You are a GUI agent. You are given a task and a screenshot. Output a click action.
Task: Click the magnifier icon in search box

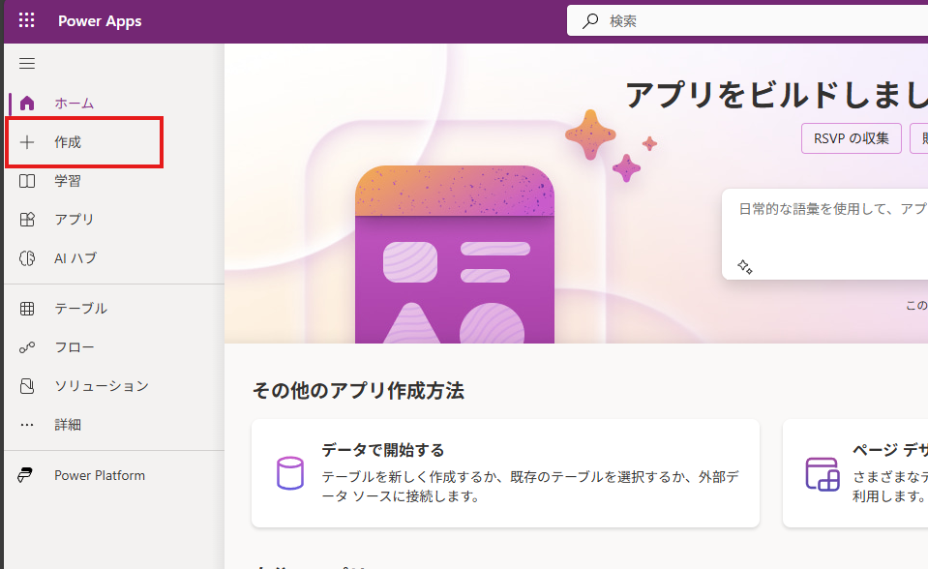[590, 21]
